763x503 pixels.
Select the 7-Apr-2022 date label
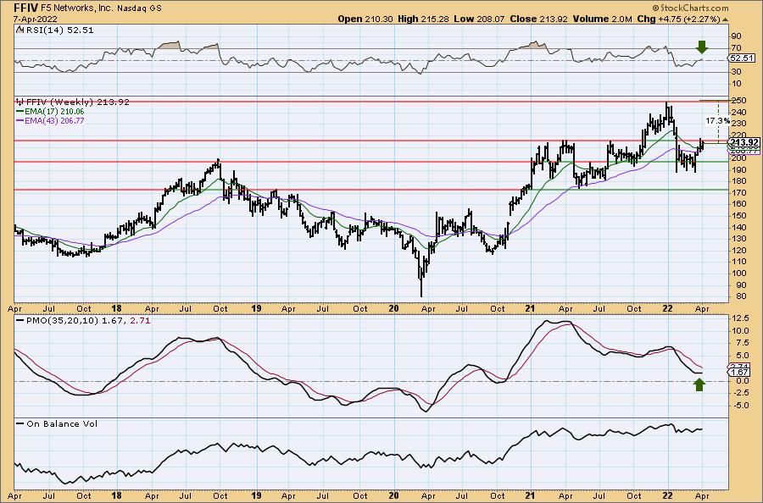(x=36, y=19)
